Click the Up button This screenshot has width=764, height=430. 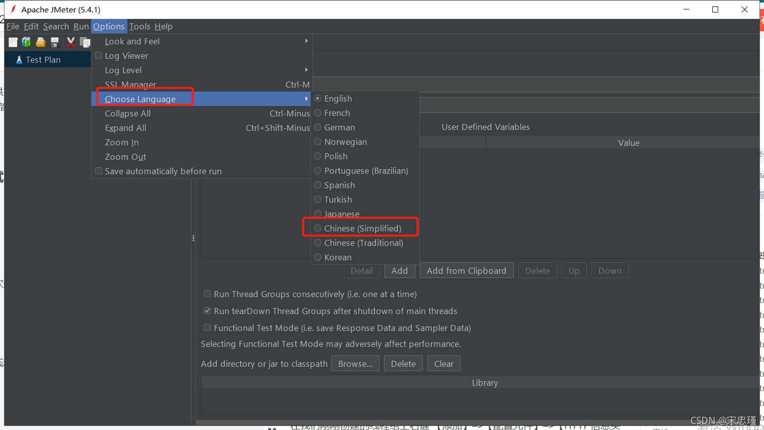(574, 271)
